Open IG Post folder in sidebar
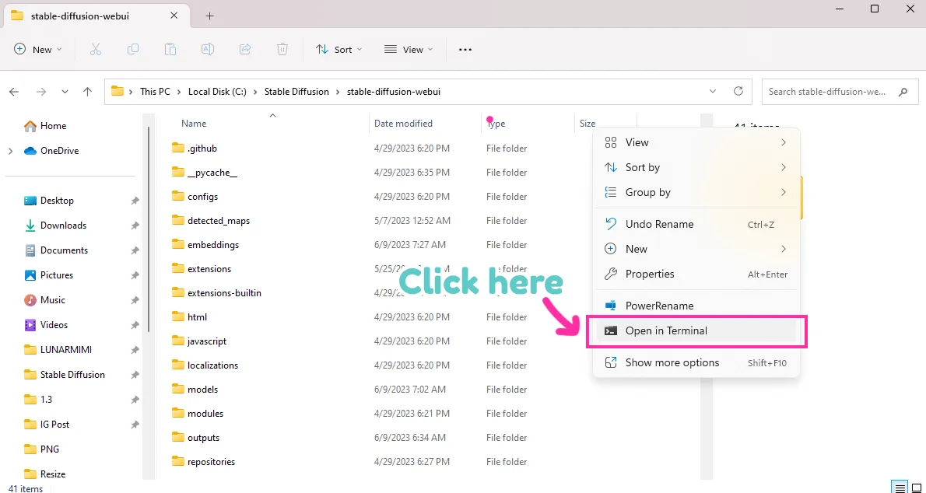The height and width of the screenshot is (493, 926). pos(54,424)
